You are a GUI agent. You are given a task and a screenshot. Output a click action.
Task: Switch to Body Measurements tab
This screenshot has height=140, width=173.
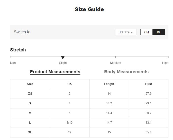(x=126, y=72)
